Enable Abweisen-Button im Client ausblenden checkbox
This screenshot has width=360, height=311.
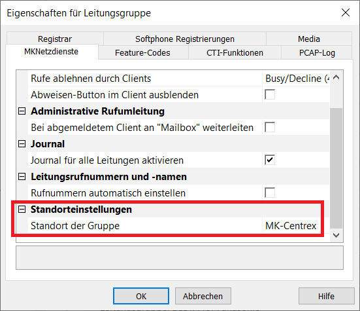(270, 94)
